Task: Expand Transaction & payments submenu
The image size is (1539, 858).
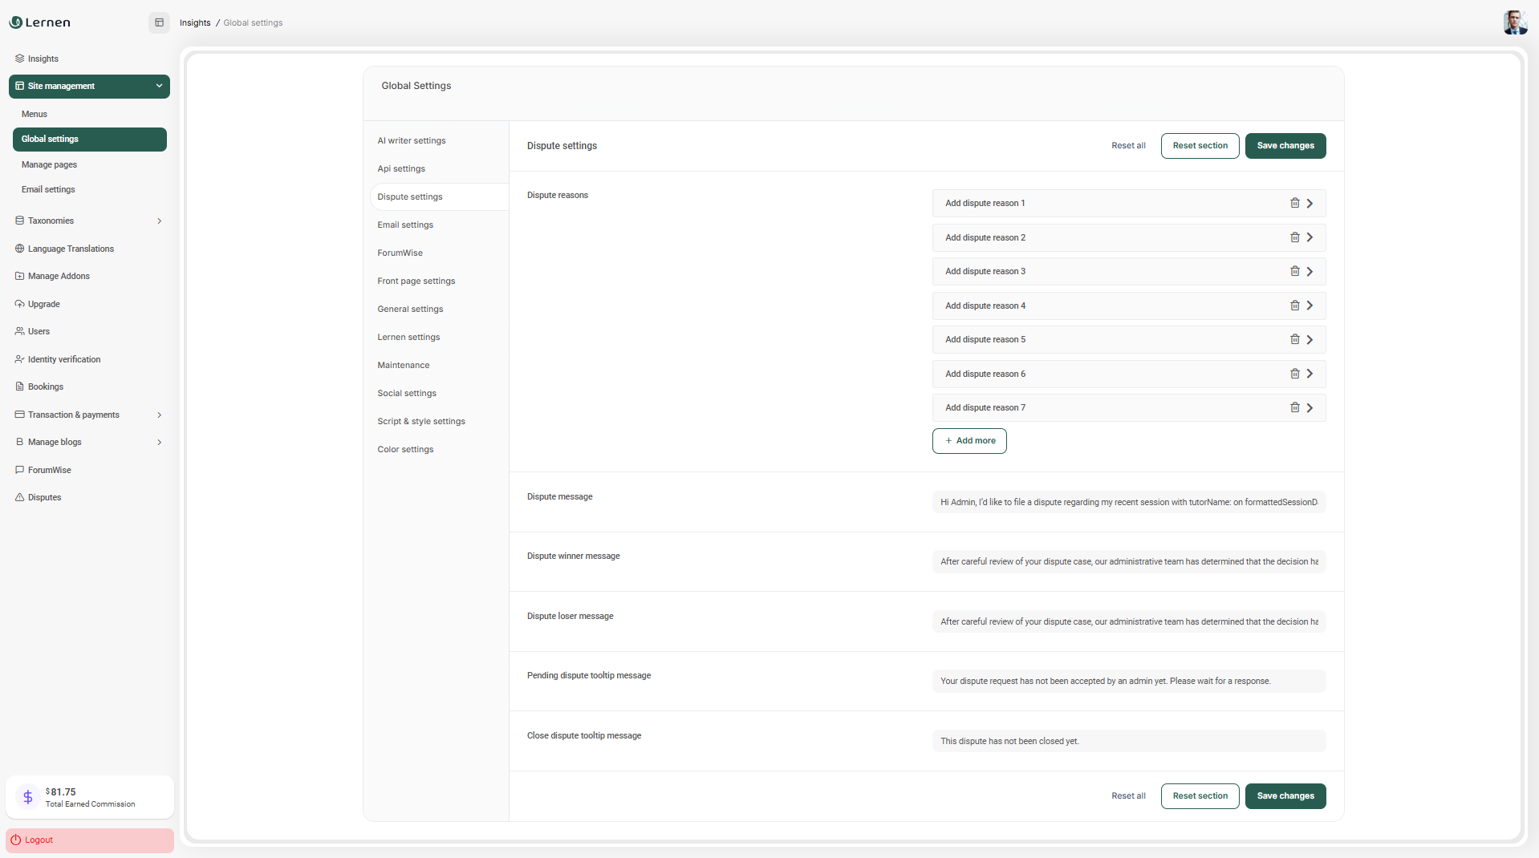Action: (159, 415)
